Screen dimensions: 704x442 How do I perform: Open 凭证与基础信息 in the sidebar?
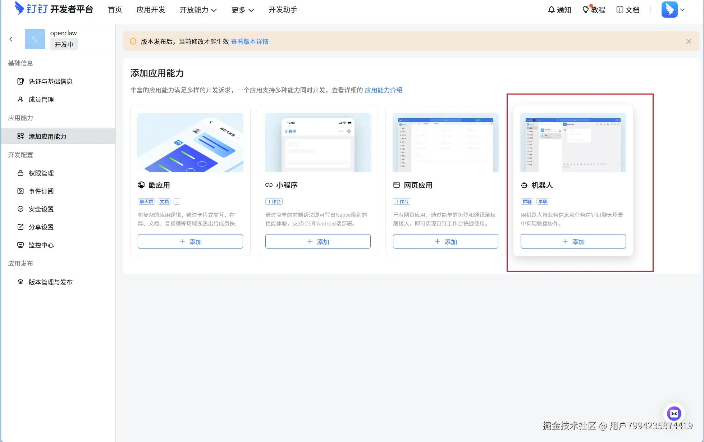pyautogui.click(x=50, y=81)
